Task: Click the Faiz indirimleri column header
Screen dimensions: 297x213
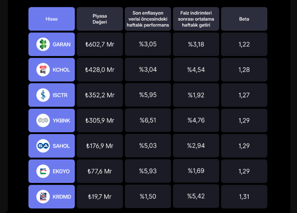Action: (x=196, y=19)
